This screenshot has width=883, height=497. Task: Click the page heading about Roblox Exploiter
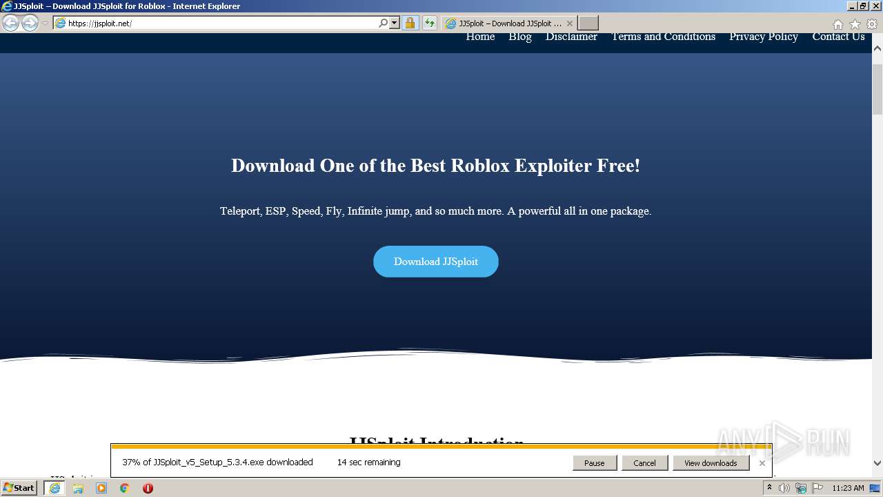(435, 166)
